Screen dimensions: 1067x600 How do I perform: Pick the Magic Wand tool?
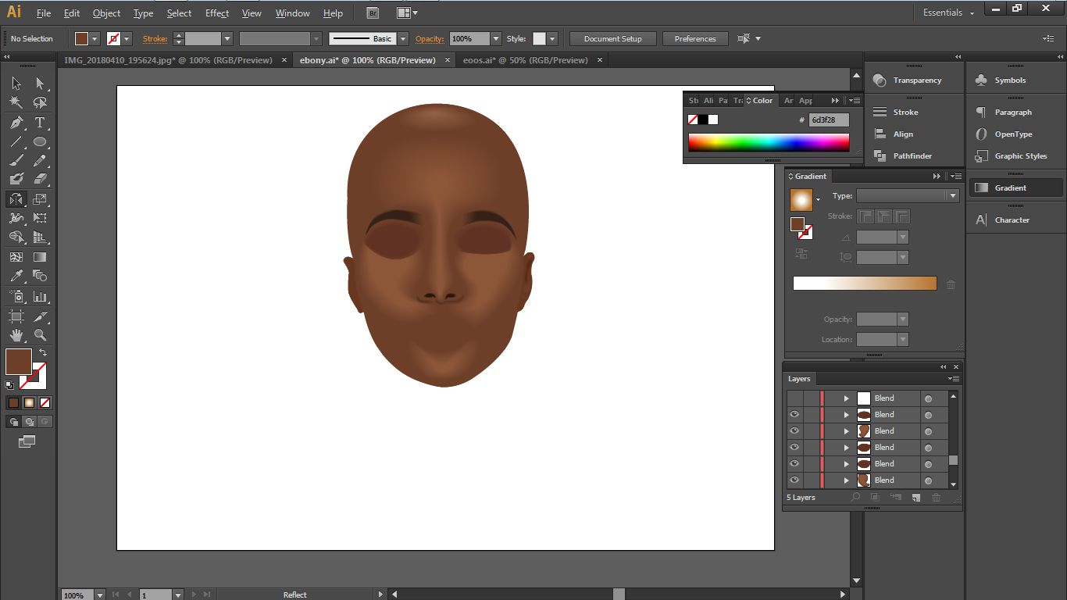pyautogui.click(x=16, y=103)
